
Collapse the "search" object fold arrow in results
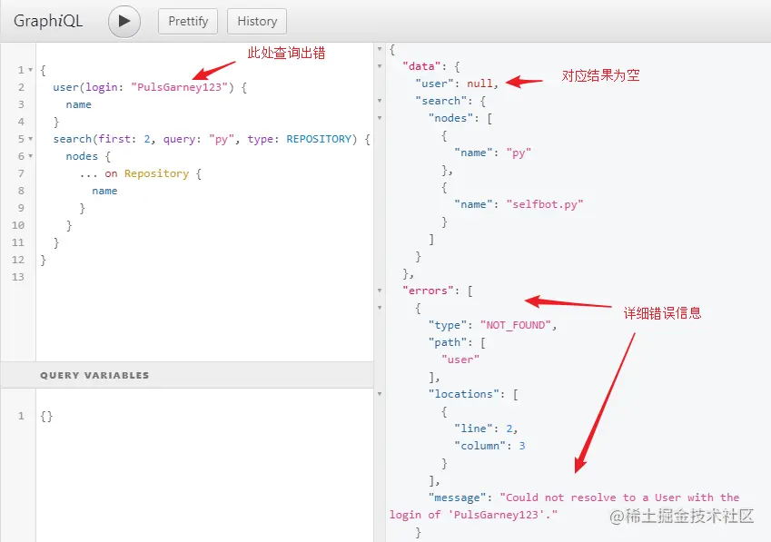coord(380,101)
